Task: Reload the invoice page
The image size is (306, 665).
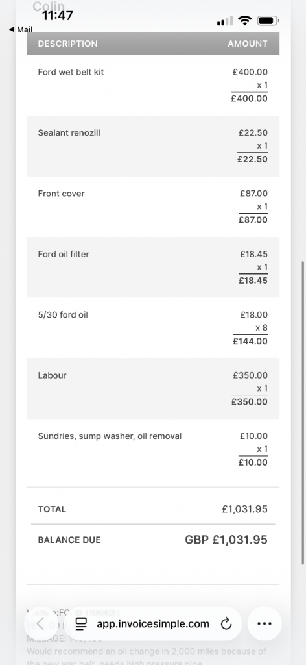Action: [226, 624]
